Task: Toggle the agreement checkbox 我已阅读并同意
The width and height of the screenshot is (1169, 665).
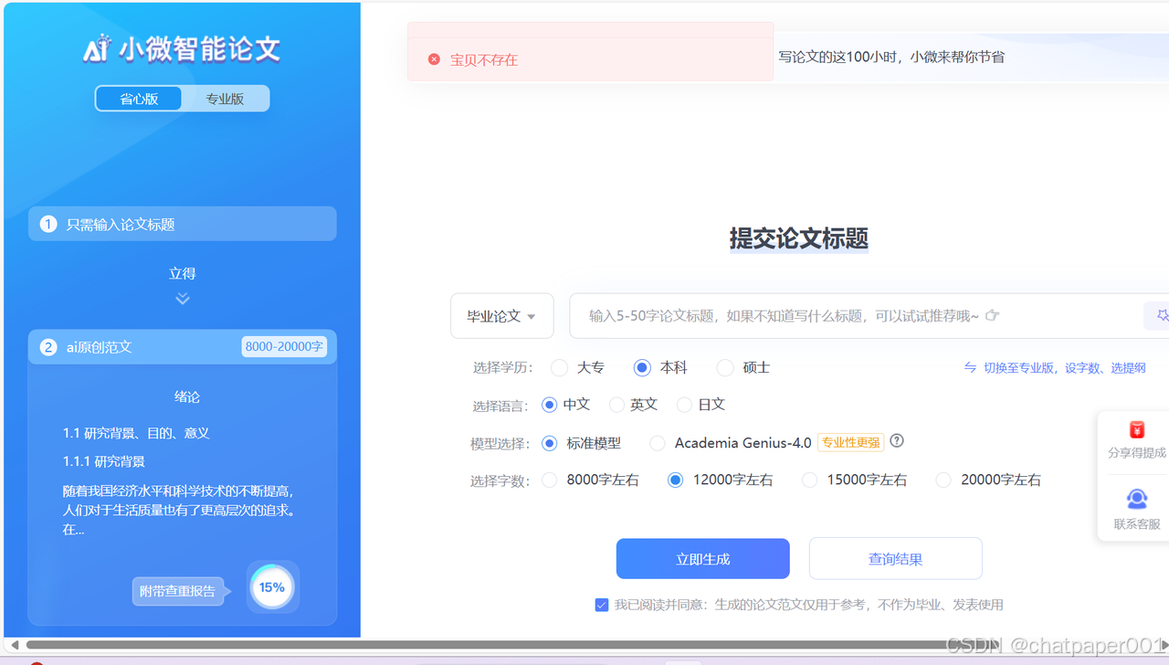Action: click(x=601, y=605)
